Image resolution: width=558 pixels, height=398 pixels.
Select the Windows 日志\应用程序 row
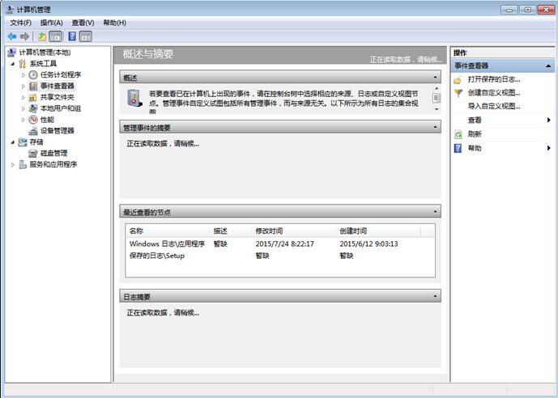(x=280, y=243)
